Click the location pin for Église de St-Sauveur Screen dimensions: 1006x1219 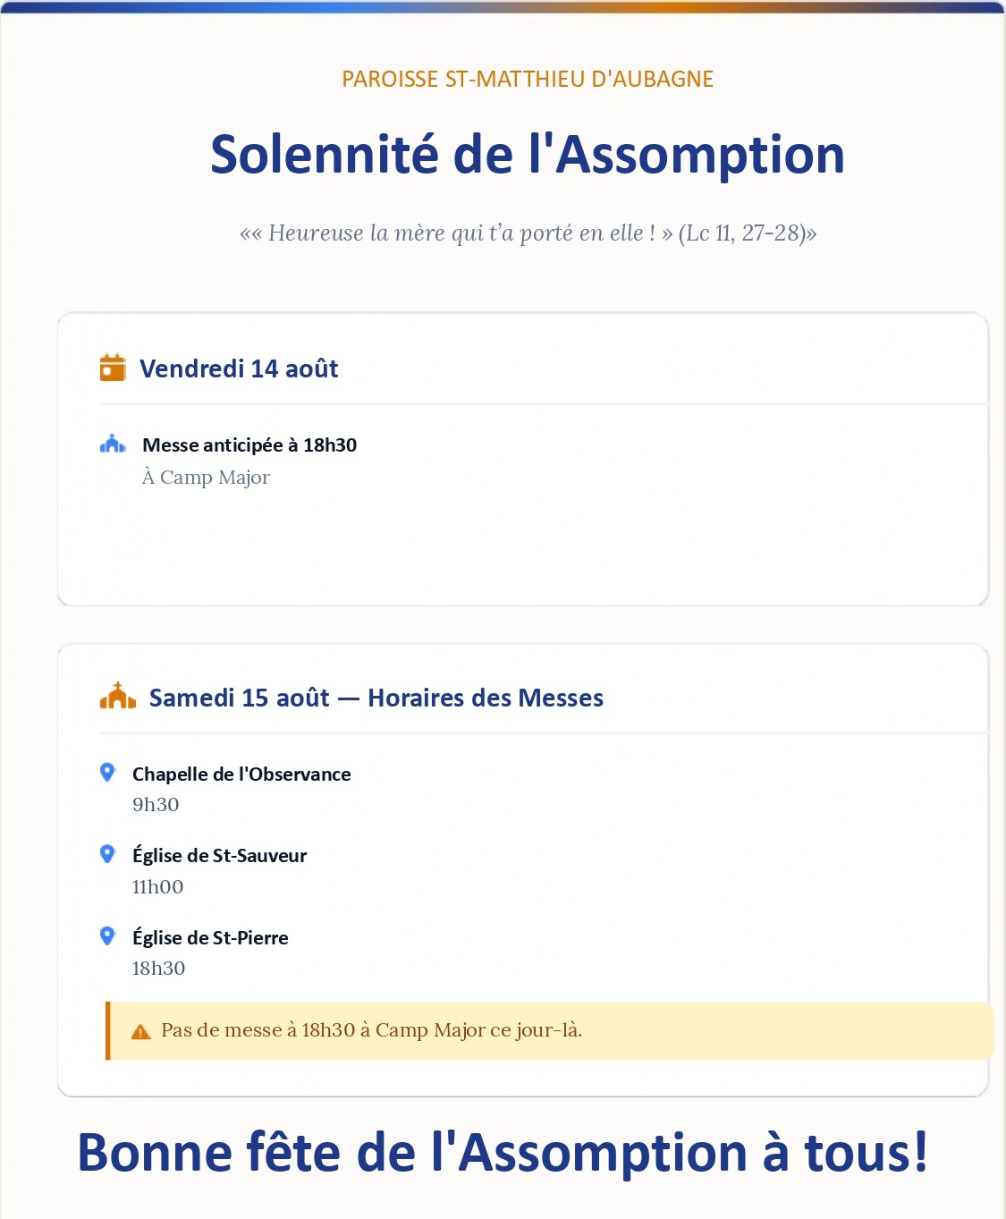point(107,854)
